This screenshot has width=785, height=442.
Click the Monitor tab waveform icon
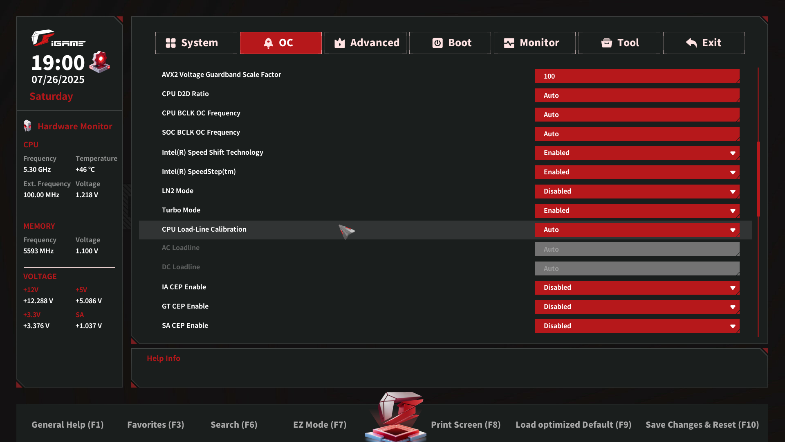coord(509,43)
